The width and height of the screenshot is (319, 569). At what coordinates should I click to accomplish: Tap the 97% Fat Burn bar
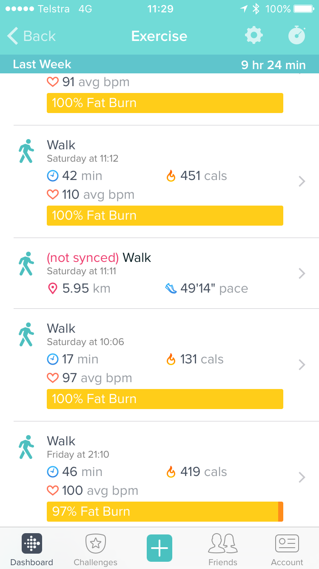pos(165,511)
